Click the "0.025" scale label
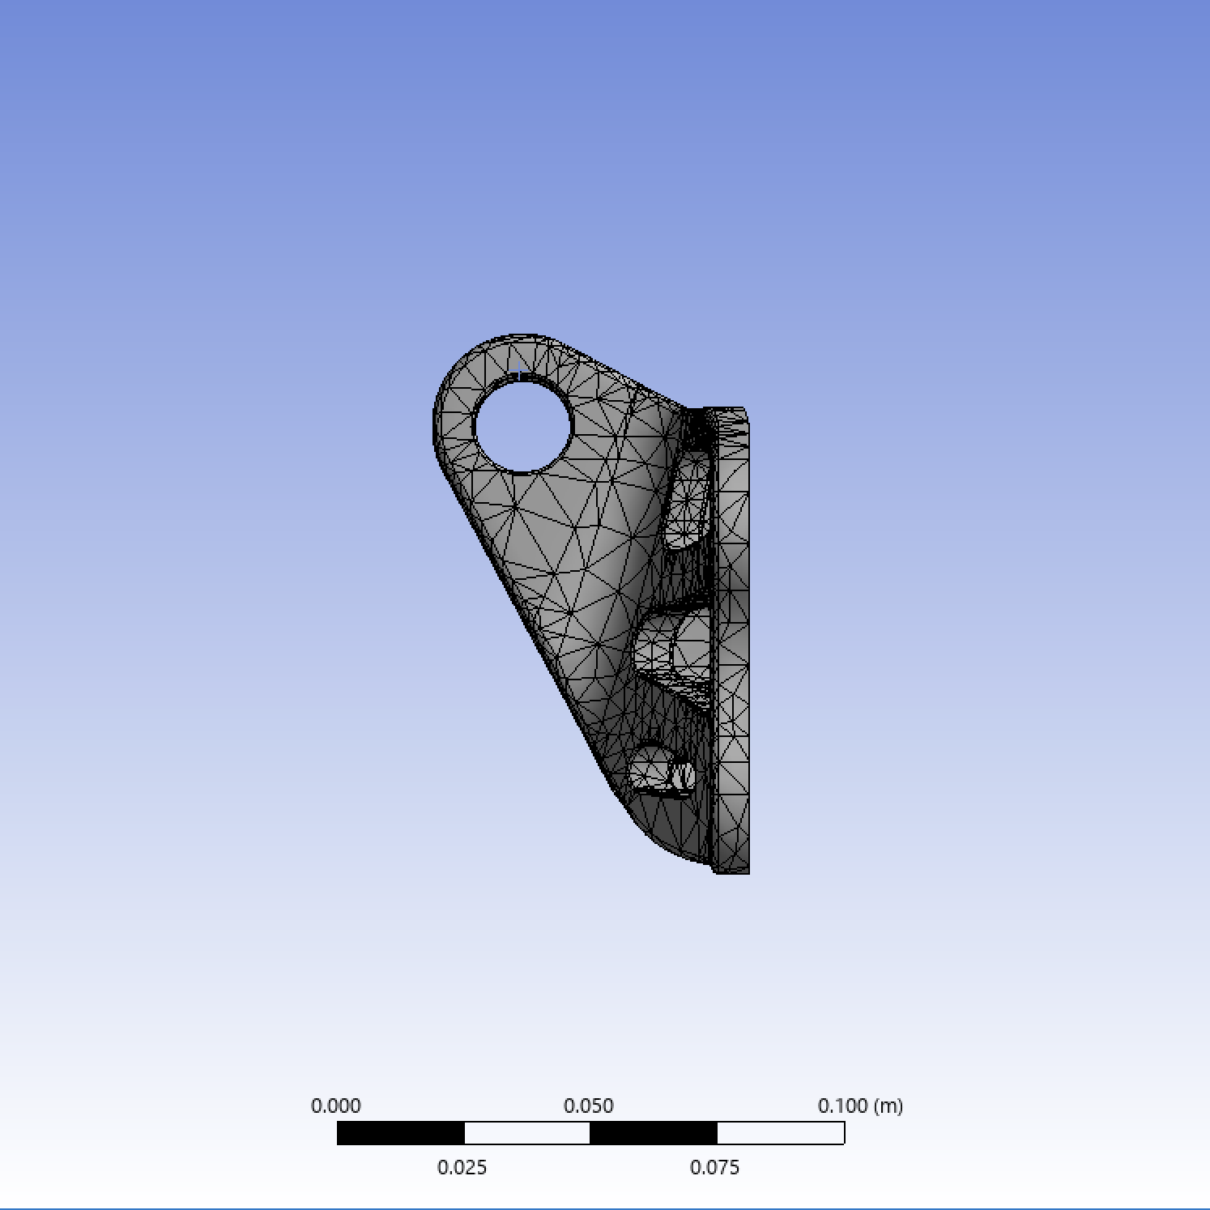This screenshot has width=1210, height=1210. [x=462, y=1167]
